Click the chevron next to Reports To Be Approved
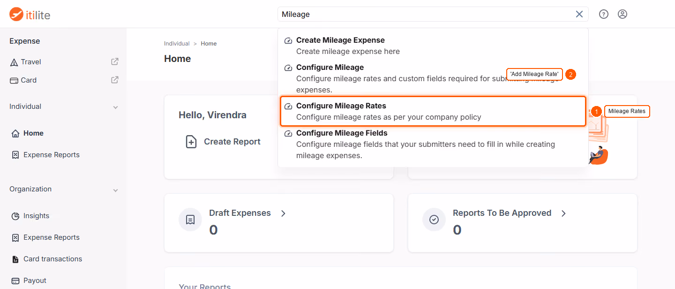The width and height of the screenshot is (675, 289). 563,213
